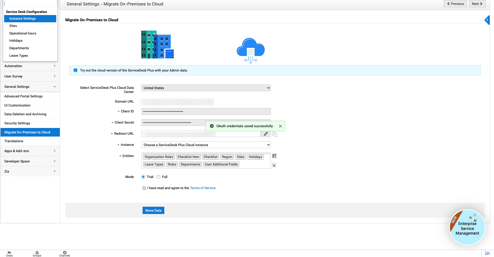Viewport: 494px width, 257px height.
Task: Click the Client Secret field
Action: 206,123
